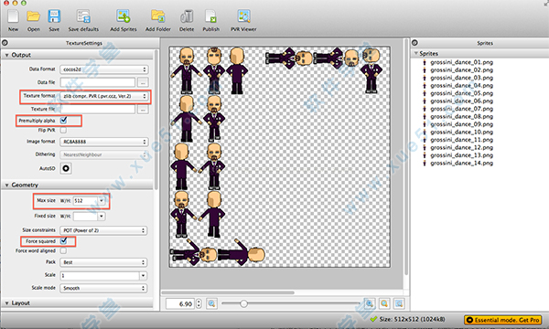Image resolution: width=549 pixels, height=329 pixels.
Task: Select grossini_dance_02.png in sprite list
Action: (461, 70)
